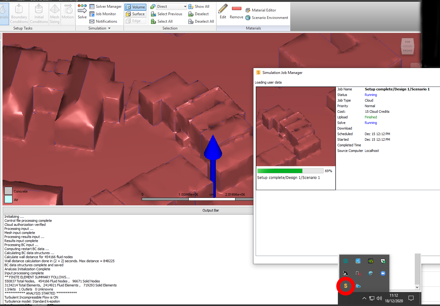Click the orange S icon in system tray

coord(346,286)
